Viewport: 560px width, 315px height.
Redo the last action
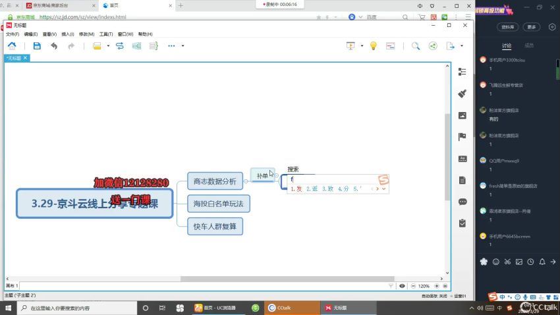pos(71,45)
